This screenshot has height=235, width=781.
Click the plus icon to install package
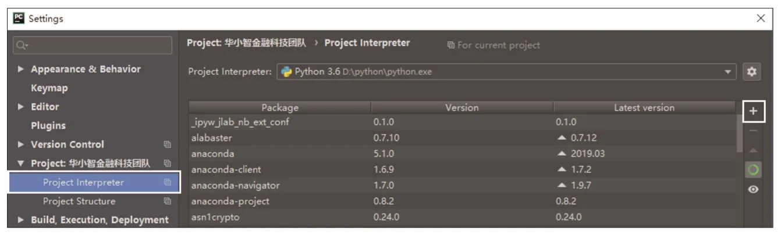click(753, 111)
